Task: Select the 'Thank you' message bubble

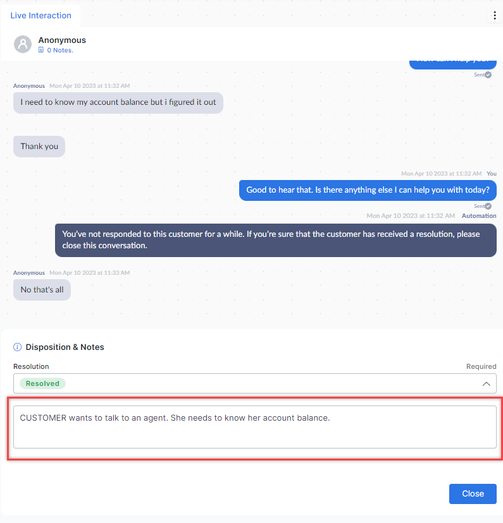Action: point(39,147)
